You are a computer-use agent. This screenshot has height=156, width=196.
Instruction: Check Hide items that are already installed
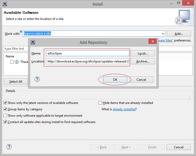[100, 103]
